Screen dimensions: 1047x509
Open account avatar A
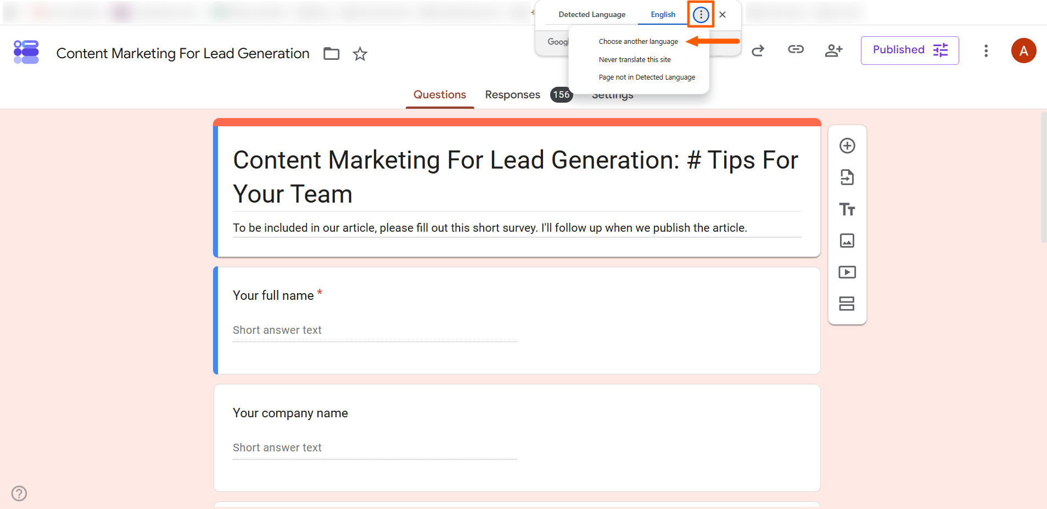pos(1023,51)
